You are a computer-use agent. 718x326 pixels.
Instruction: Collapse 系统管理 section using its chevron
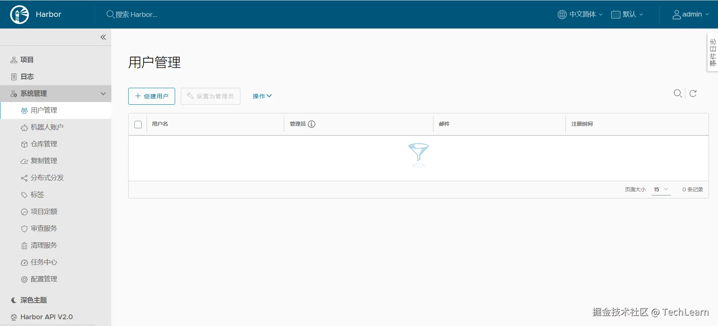(103, 93)
